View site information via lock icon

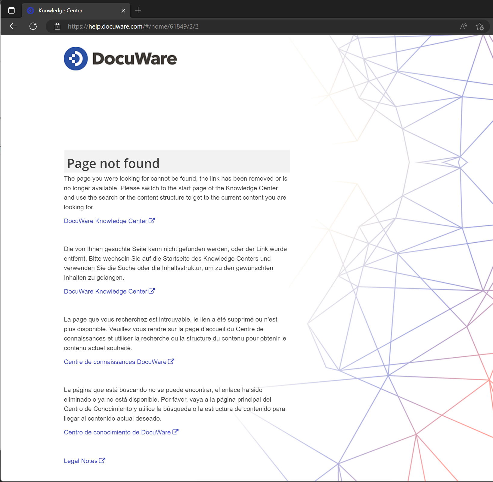(x=57, y=26)
